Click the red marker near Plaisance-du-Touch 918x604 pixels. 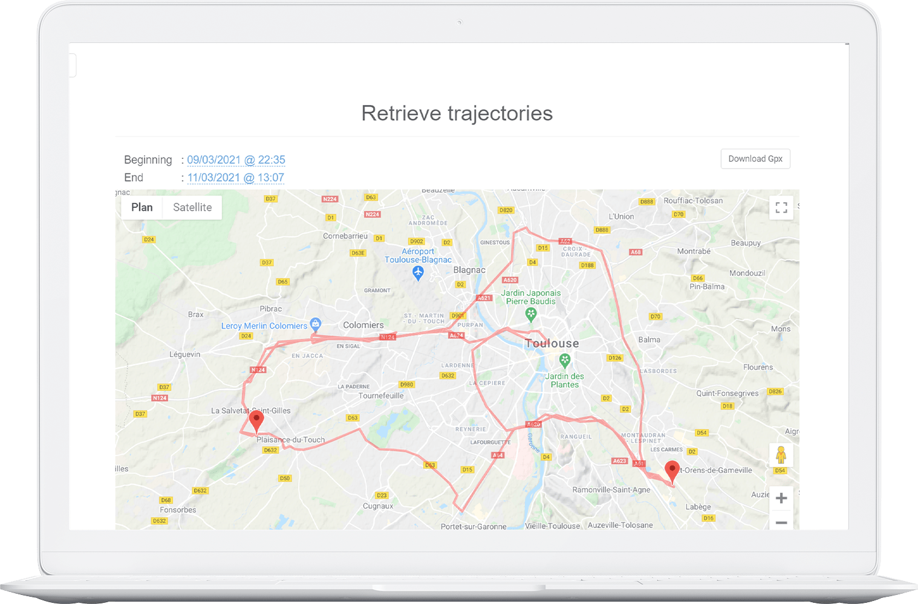(256, 422)
